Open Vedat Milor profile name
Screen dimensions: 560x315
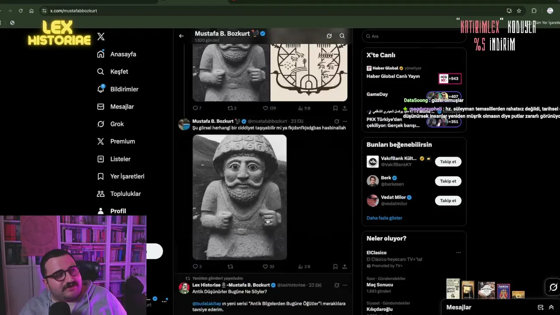(393, 197)
